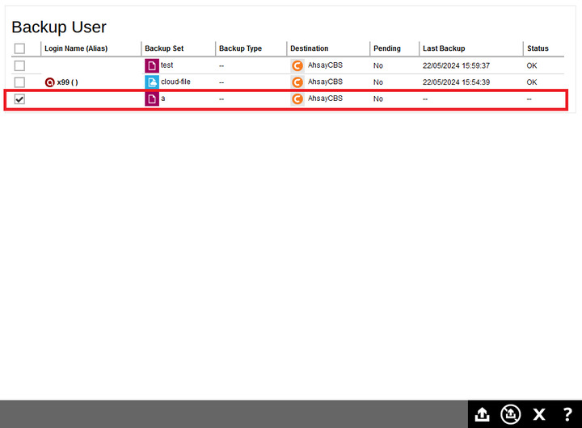Uncheck the box for backup set 'a'
The image size is (582, 428).
click(20, 99)
